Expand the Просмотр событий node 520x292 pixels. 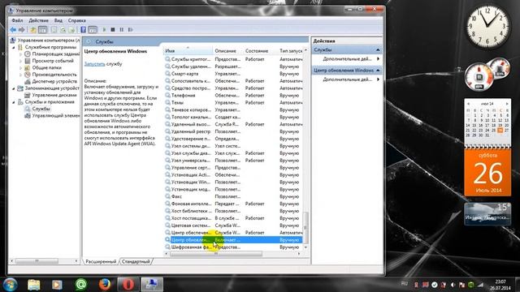(20, 61)
